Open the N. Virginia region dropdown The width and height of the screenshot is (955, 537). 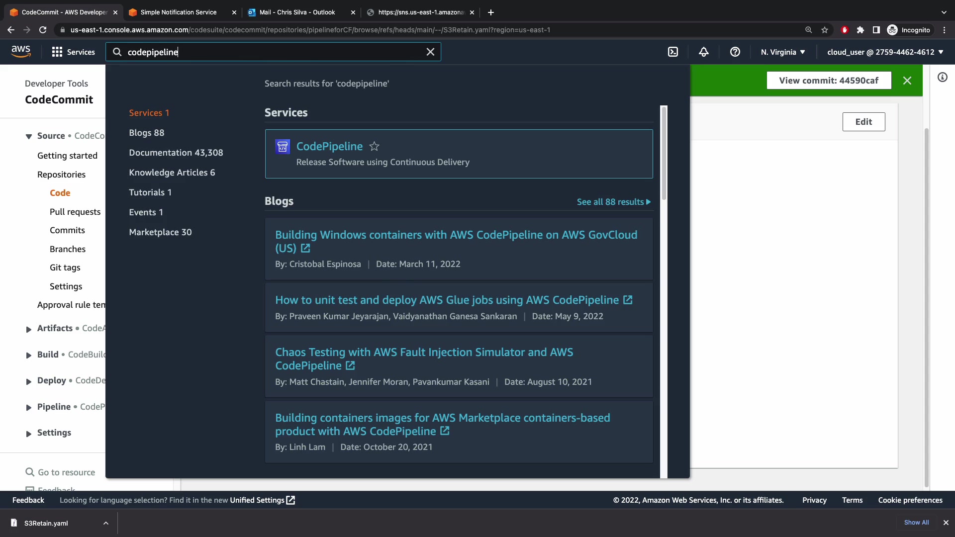[x=782, y=52]
